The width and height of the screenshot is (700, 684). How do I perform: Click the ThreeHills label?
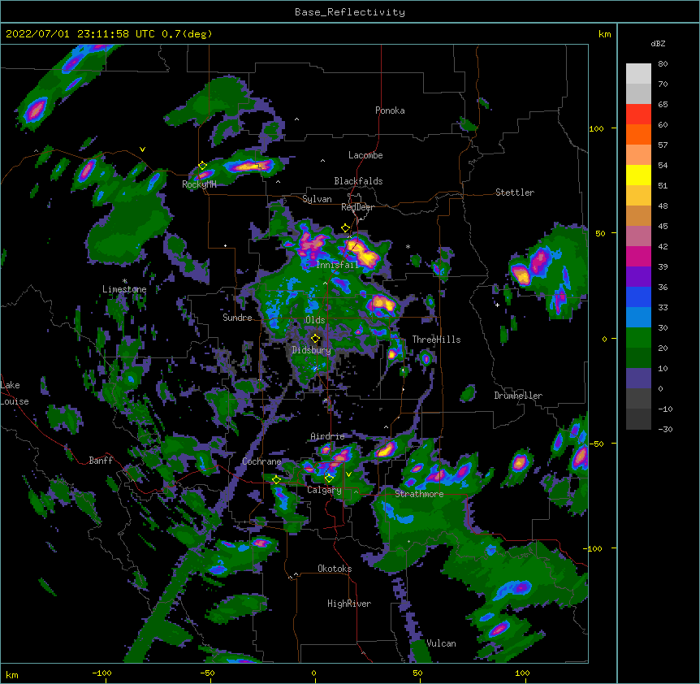tap(436, 340)
